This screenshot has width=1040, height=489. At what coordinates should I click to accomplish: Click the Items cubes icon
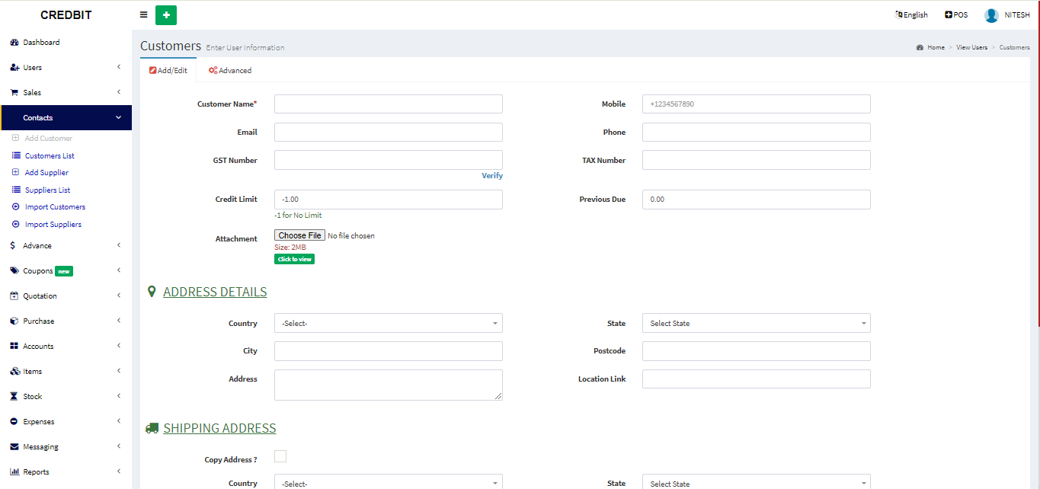coord(15,372)
